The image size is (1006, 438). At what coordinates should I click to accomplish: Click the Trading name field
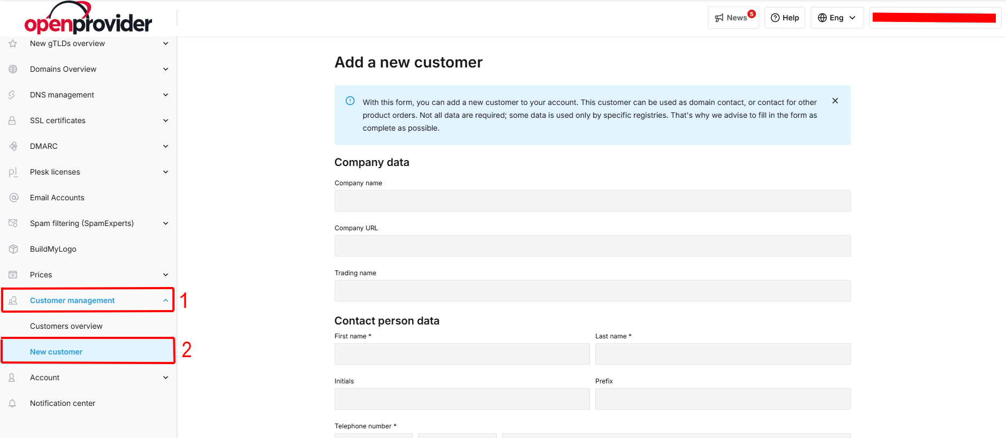click(592, 291)
